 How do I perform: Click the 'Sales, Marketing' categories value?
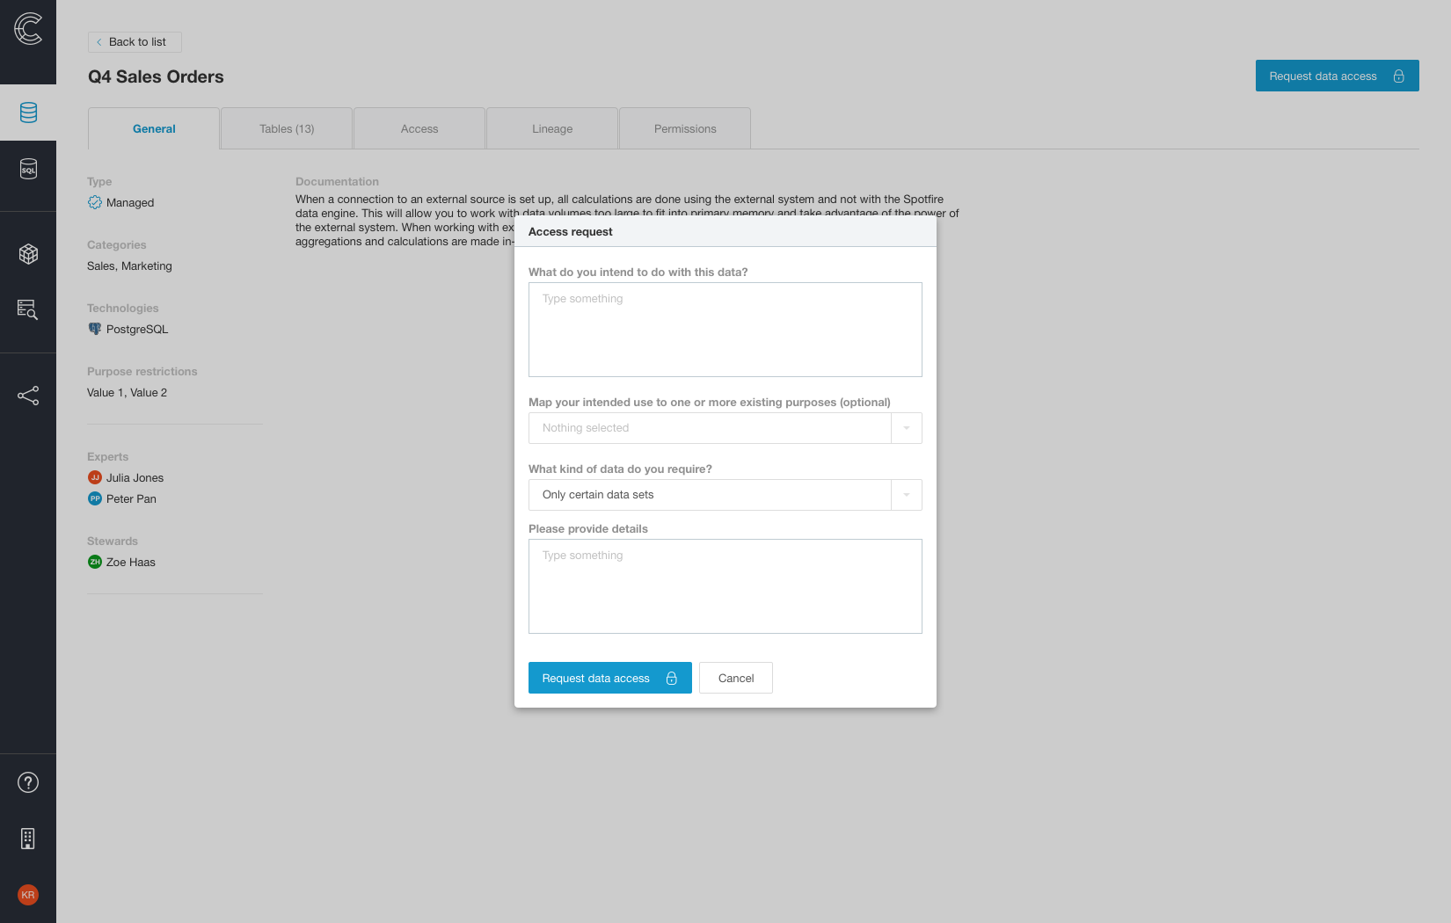click(x=129, y=265)
